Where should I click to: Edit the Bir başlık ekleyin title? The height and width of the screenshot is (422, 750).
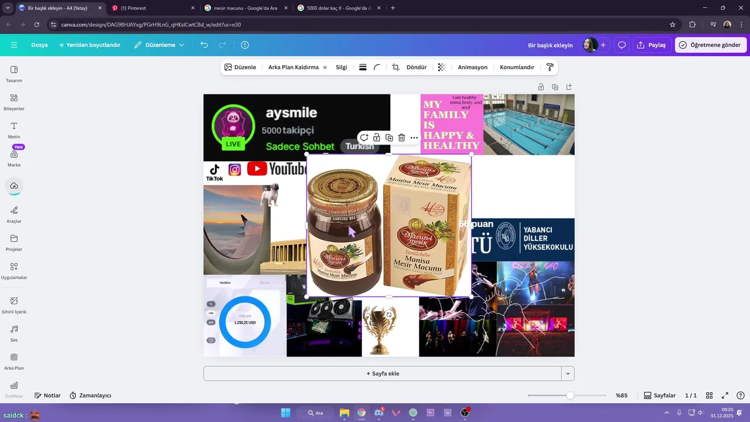coord(550,45)
